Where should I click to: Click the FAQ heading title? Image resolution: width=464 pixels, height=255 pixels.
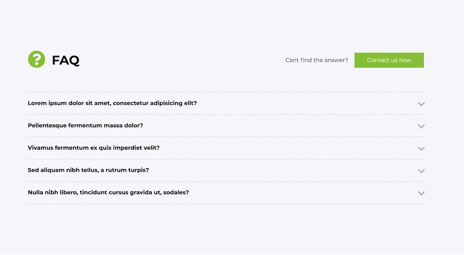click(66, 60)
